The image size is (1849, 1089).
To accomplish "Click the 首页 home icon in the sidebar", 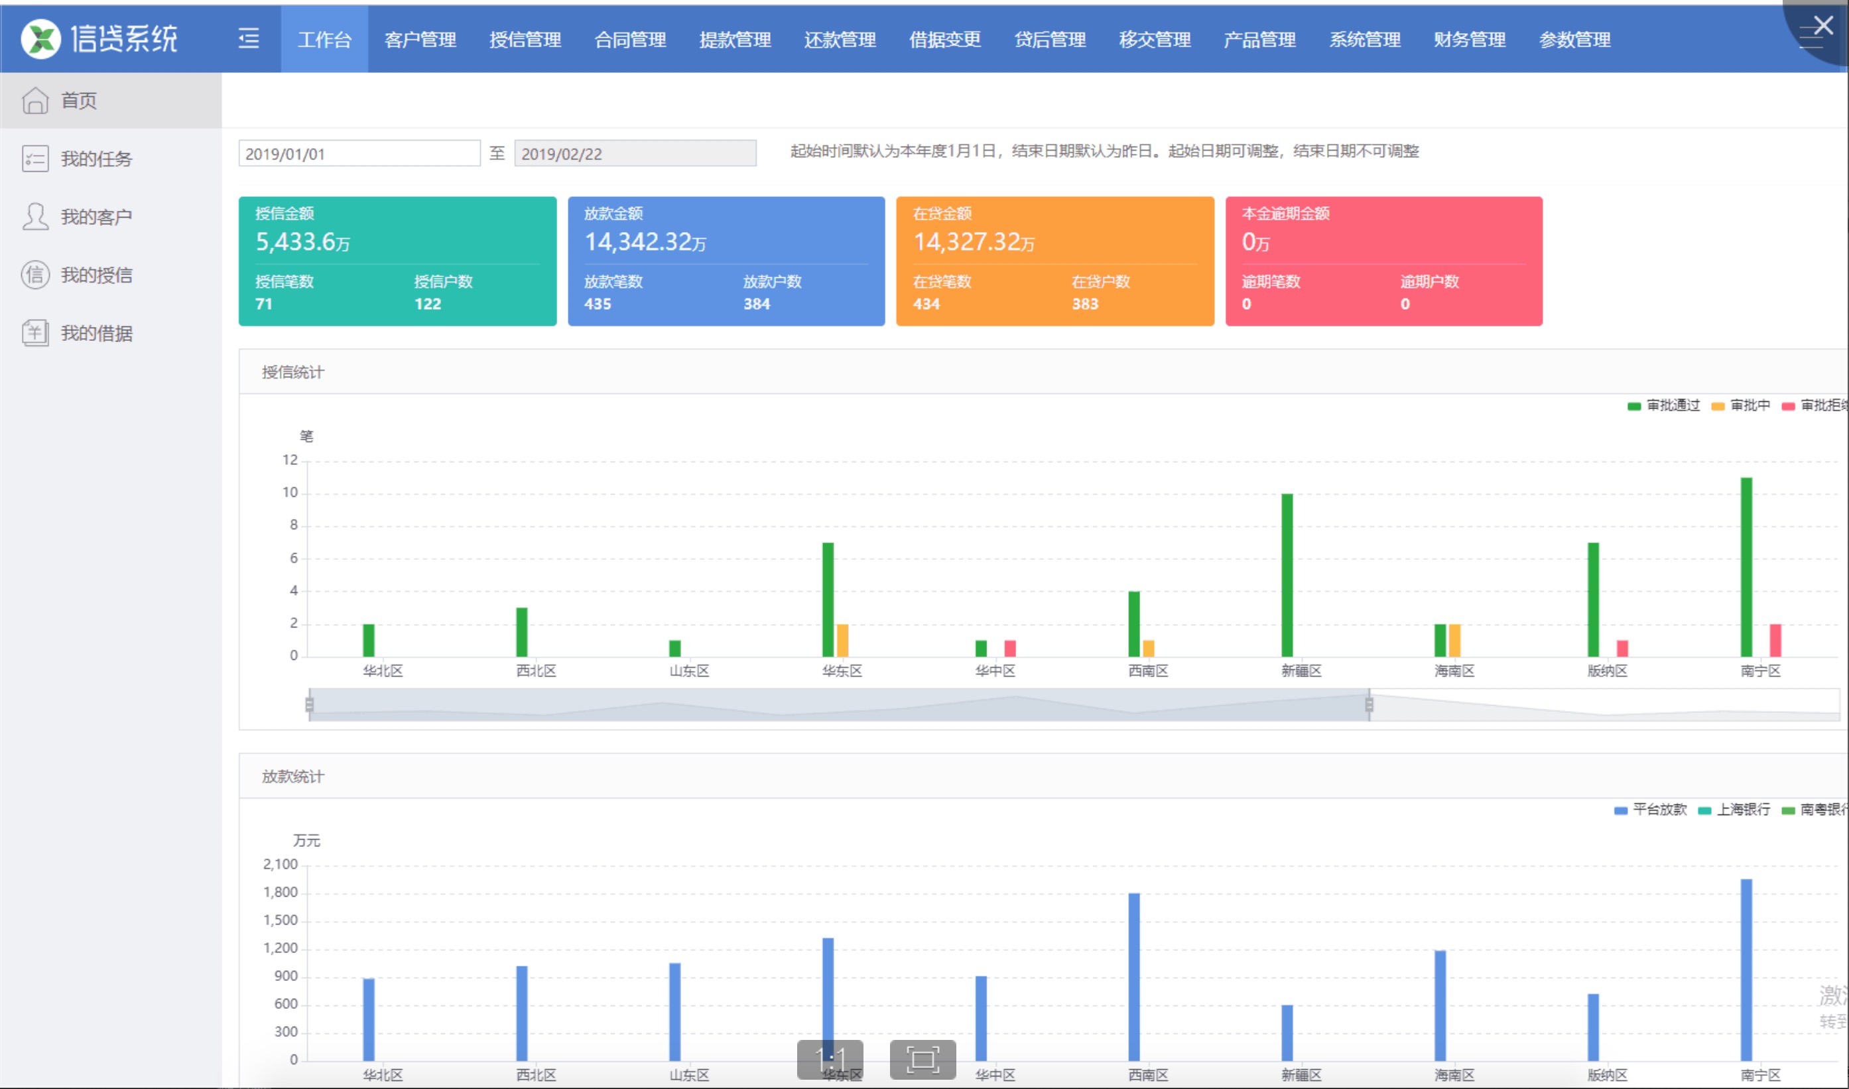I will click(x=35, y=101).
